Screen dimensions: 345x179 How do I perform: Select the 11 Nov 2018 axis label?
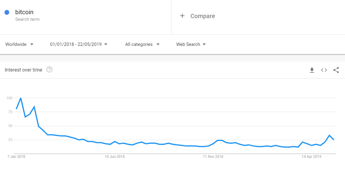[213, 157]
